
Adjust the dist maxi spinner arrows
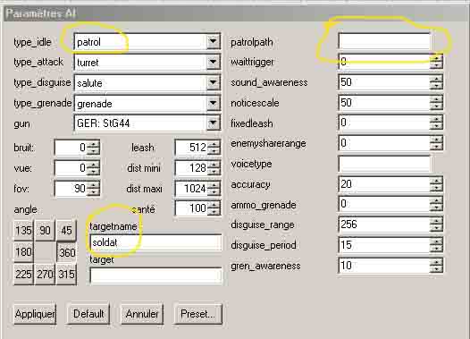coord(214,189)
